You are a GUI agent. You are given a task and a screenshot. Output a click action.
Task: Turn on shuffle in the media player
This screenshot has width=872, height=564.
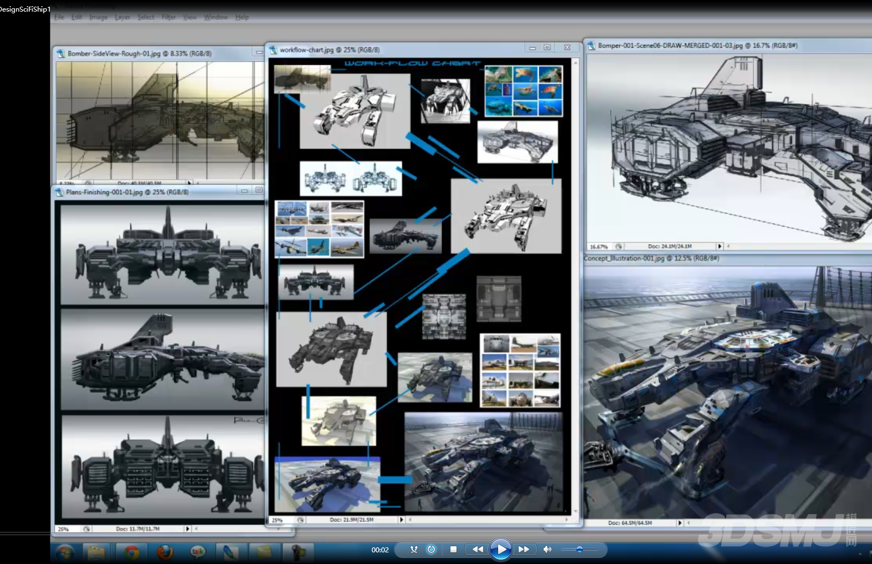click(414, 549)
